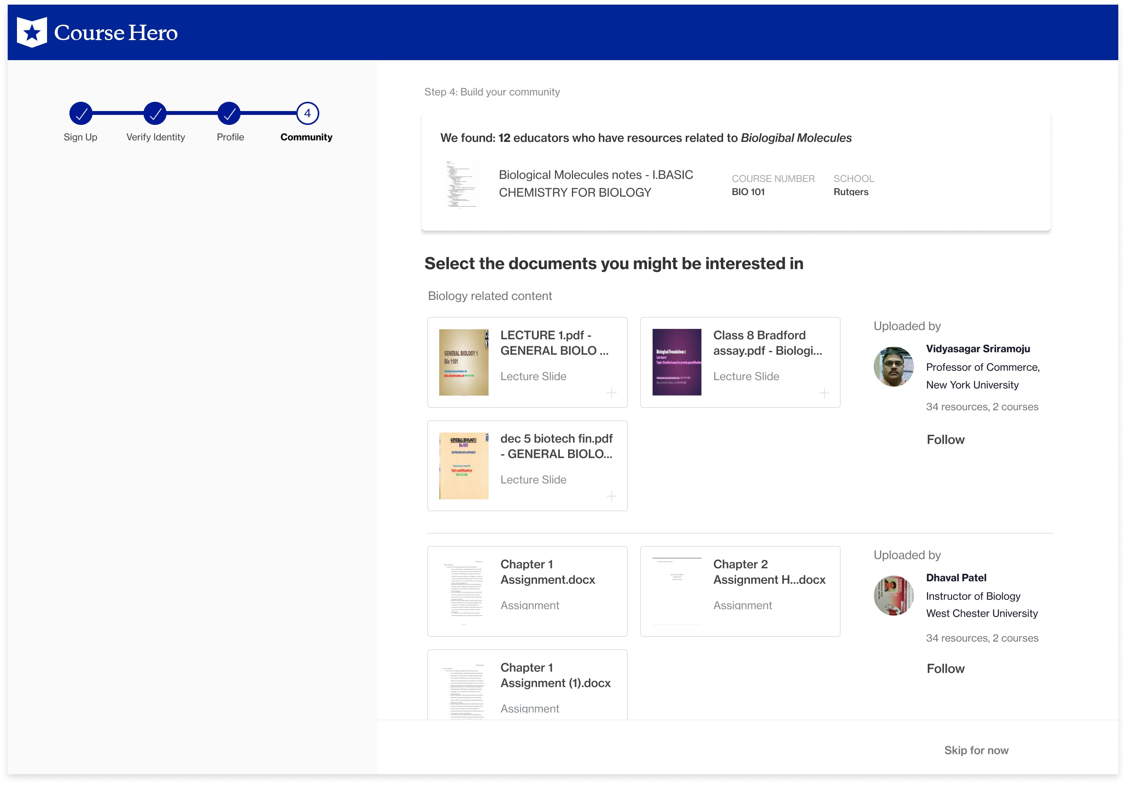The width and height of the screenshot is (1126, 785).
Task: Follow Vidyasagar Sriramoju
Action: pyautogui.click(x=945, y=439)
